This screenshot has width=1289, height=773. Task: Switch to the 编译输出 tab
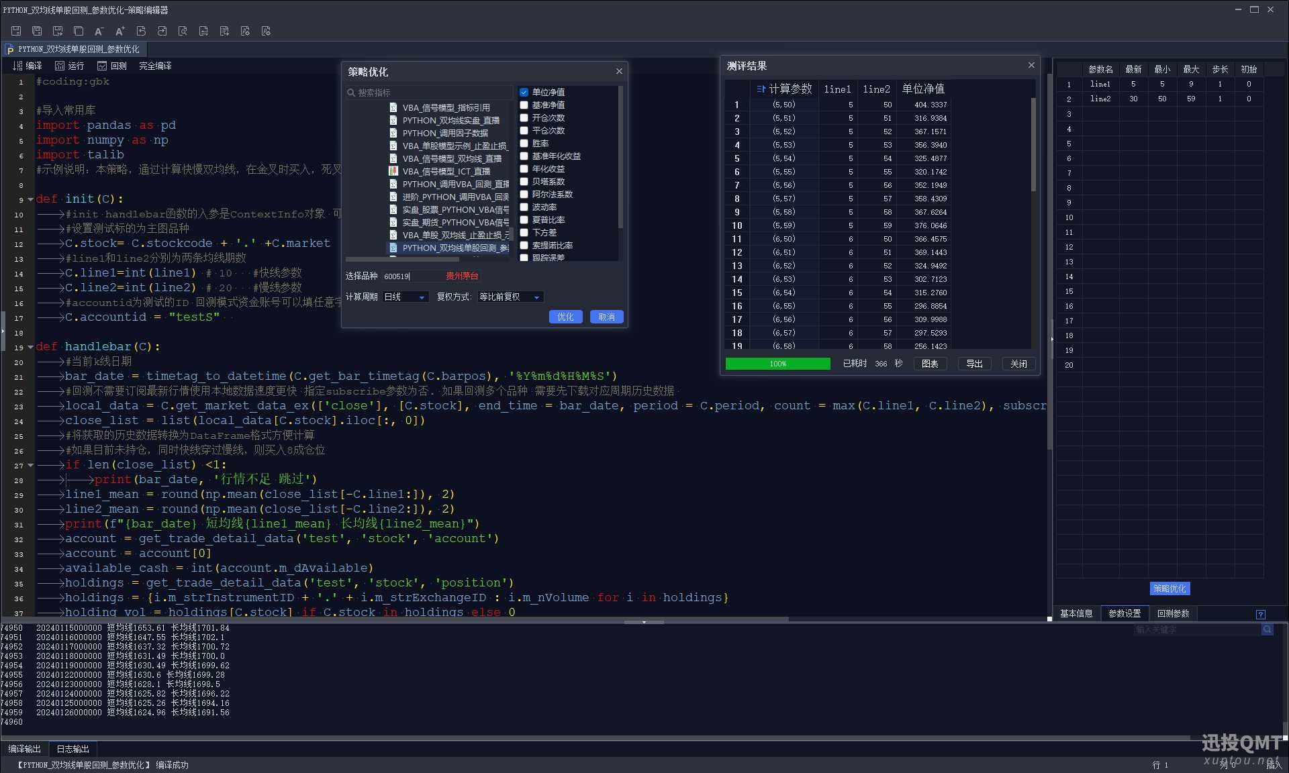pos(24,749)
